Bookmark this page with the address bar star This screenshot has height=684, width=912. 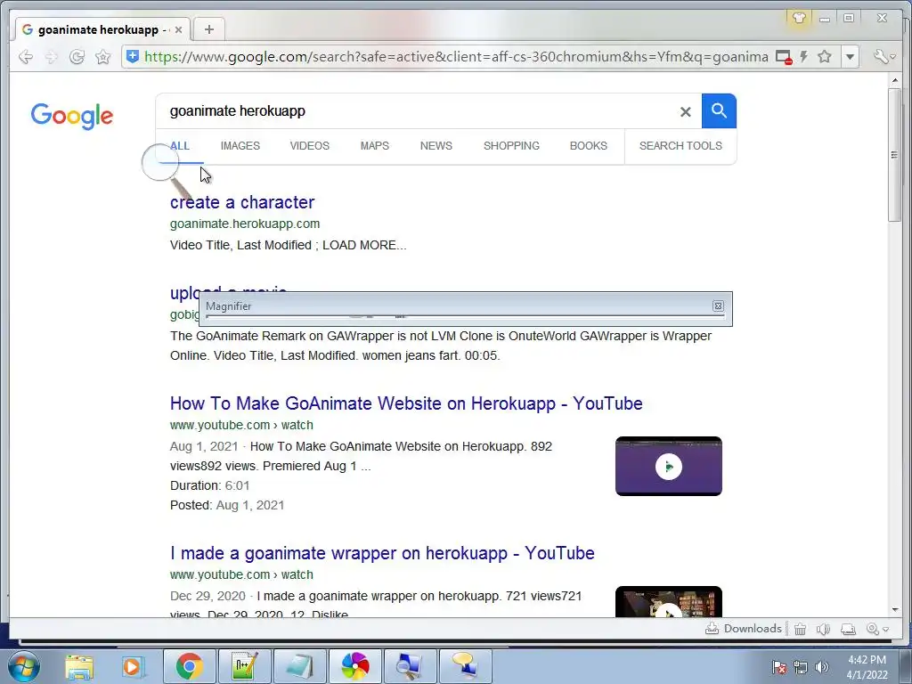click(824, 56)
